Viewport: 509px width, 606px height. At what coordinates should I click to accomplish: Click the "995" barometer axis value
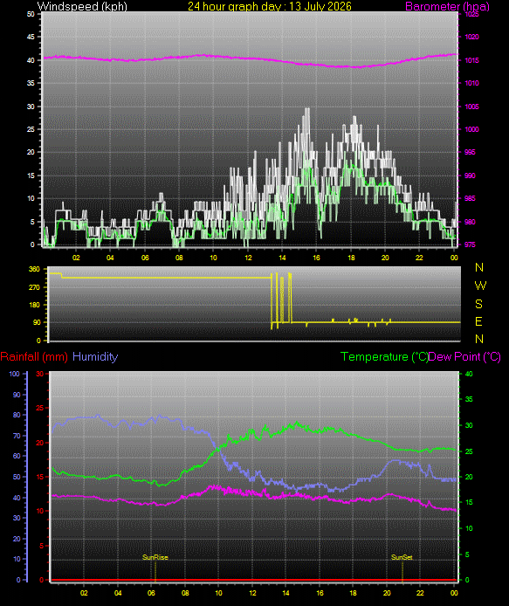[x=470, y=152]
